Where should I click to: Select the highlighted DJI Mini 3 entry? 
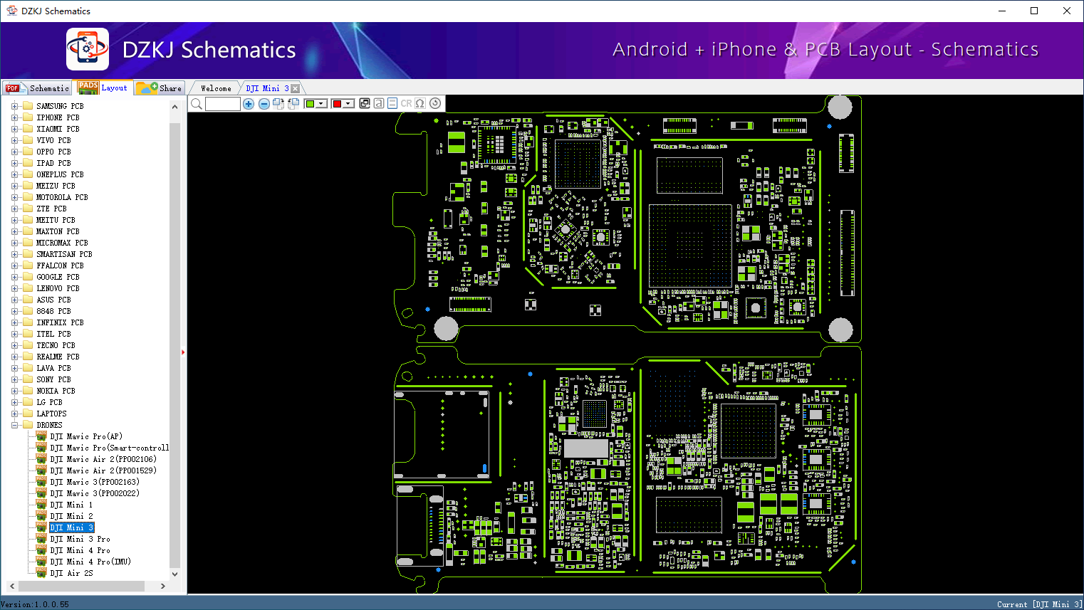(x=71, y=527)
